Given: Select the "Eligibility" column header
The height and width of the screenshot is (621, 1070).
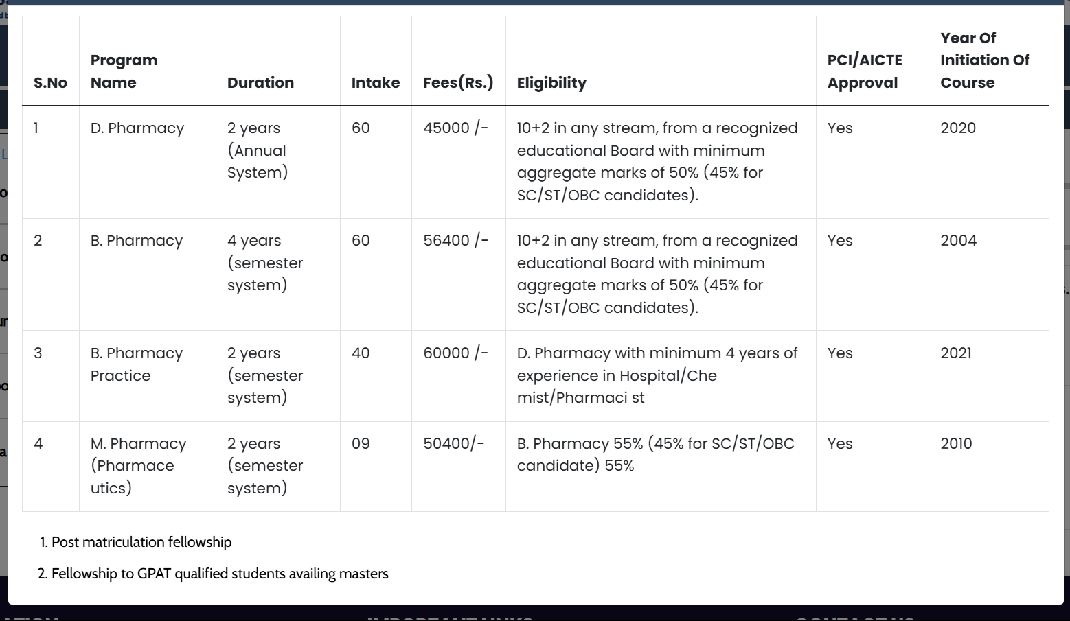Looking at the screenshot, I should (551, 83).
